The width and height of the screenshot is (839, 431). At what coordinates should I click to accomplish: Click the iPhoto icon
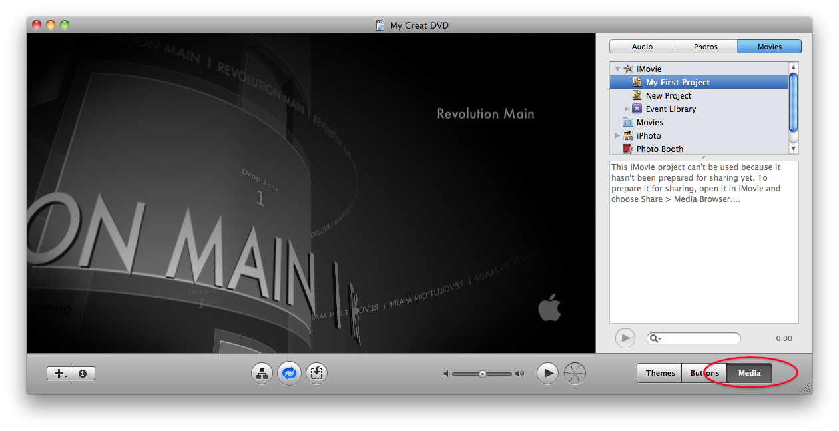point(628,135)
